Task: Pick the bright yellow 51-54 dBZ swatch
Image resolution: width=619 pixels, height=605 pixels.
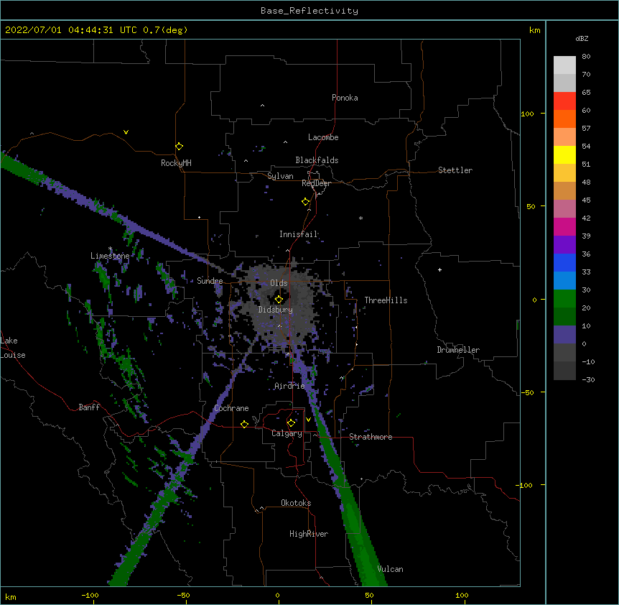Action: (564, 155)
